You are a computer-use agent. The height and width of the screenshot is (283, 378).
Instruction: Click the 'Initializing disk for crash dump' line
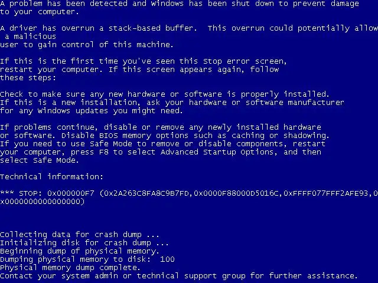[x=84, y=242]
